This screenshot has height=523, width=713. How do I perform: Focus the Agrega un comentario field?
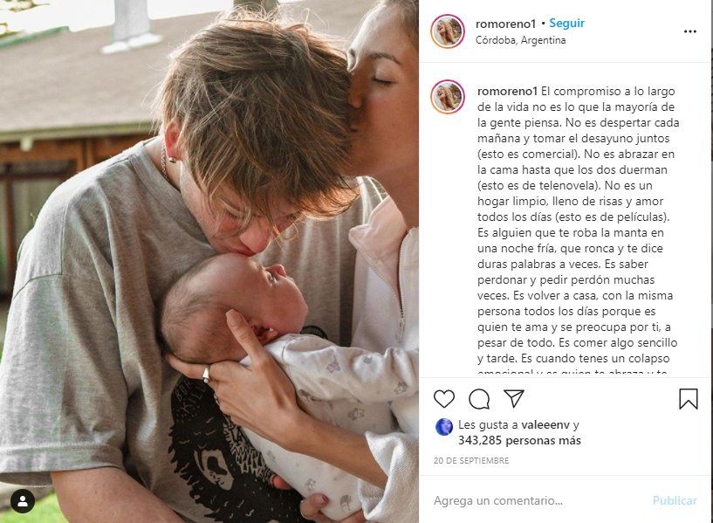click(537, 500)
